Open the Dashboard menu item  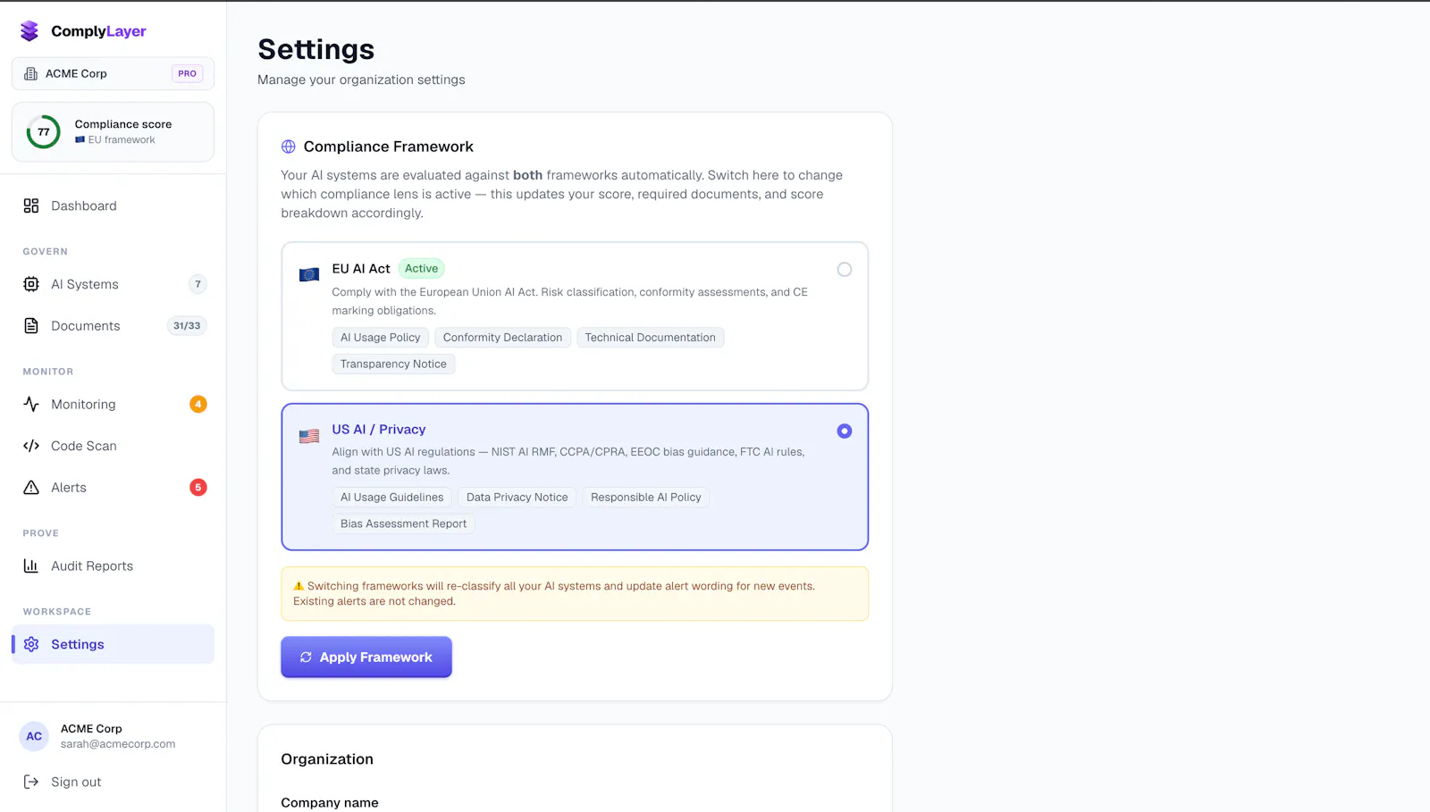pos(113,205)
